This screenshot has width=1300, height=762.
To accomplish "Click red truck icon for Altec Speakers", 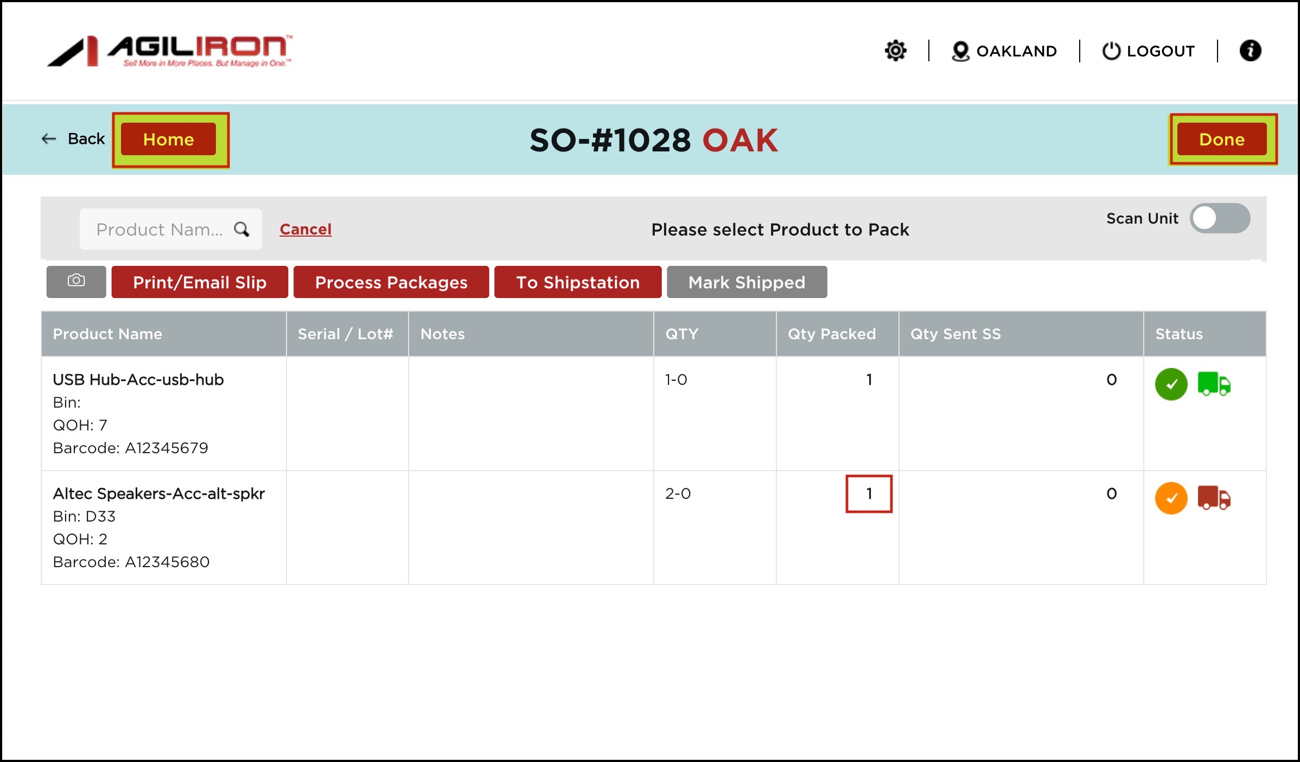I will (x=1214, y=498).
